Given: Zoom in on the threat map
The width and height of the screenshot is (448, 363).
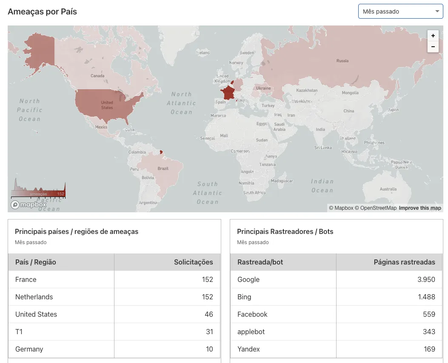Looking at the screenshot, I should tap(433, 36).
